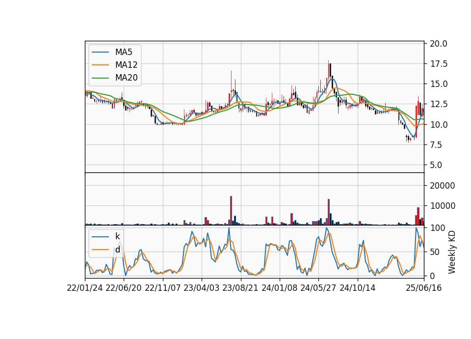Click the Weekly KD axis title
This screenshot has height=339, width=471.
(x=451, y=252)
